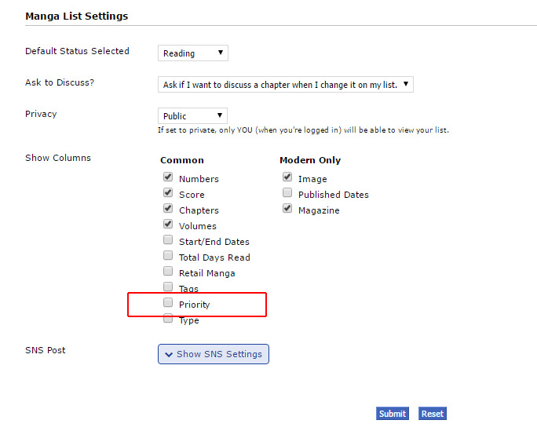Tick the Tags column checkbox
Image resolution: width=537 pixels, height=431 pixels.
point(168,287)
